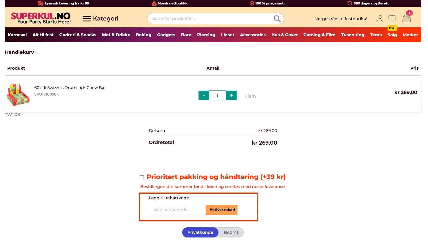Screen dimensions: 428x247
Task: Open the Godteri & Snacks menu
Action: point(78,35)
